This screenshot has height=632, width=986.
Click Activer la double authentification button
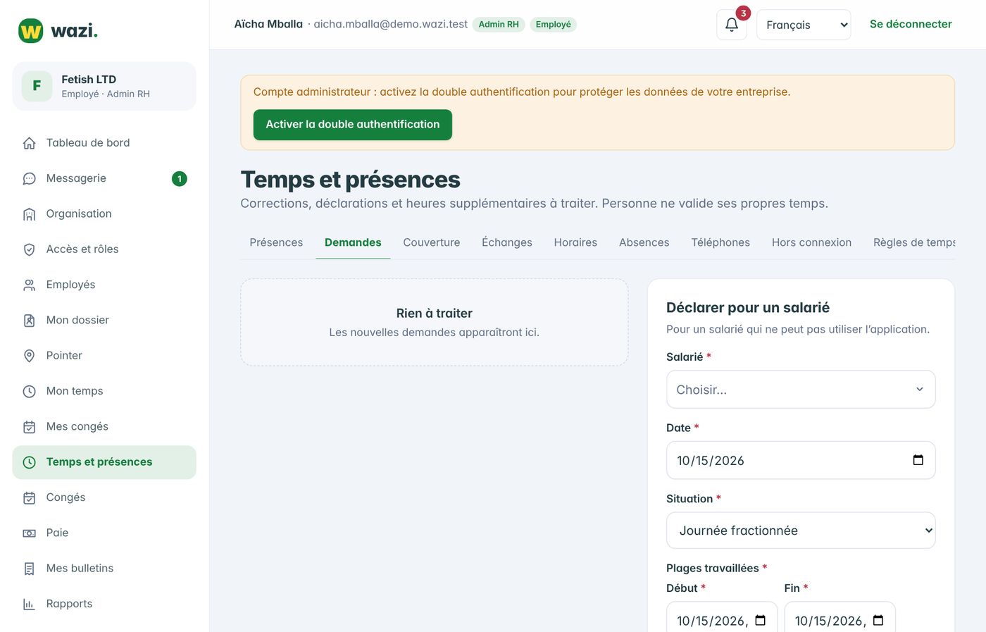click(353, 125)
